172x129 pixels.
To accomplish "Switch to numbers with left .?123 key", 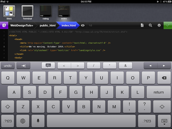I will pyautogui.click(x=7, y=121).
